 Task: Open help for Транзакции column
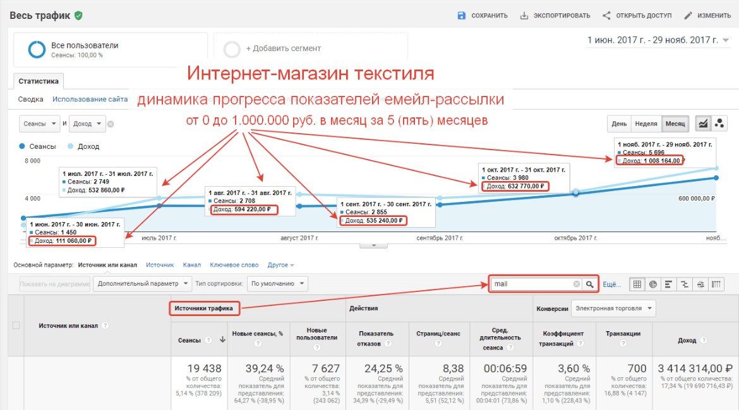pyautogui.click(x=623, y=344)
